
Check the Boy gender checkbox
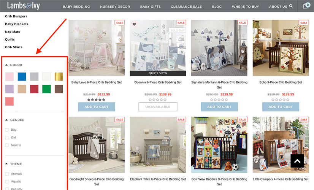pyautogui.click(x=7, y=130)
